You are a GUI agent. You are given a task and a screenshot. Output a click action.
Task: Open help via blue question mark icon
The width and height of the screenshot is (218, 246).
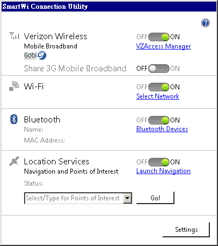(x=205, y=23)
